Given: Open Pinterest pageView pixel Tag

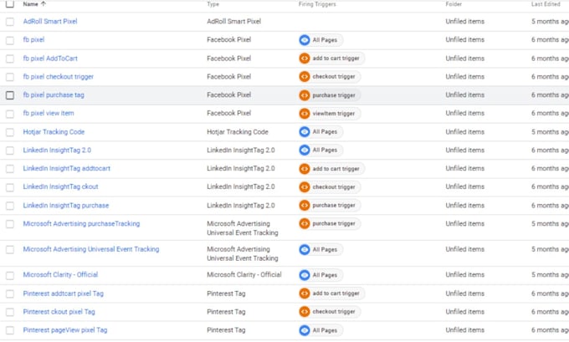Looking at the screenshot, I should coord(65,330).
